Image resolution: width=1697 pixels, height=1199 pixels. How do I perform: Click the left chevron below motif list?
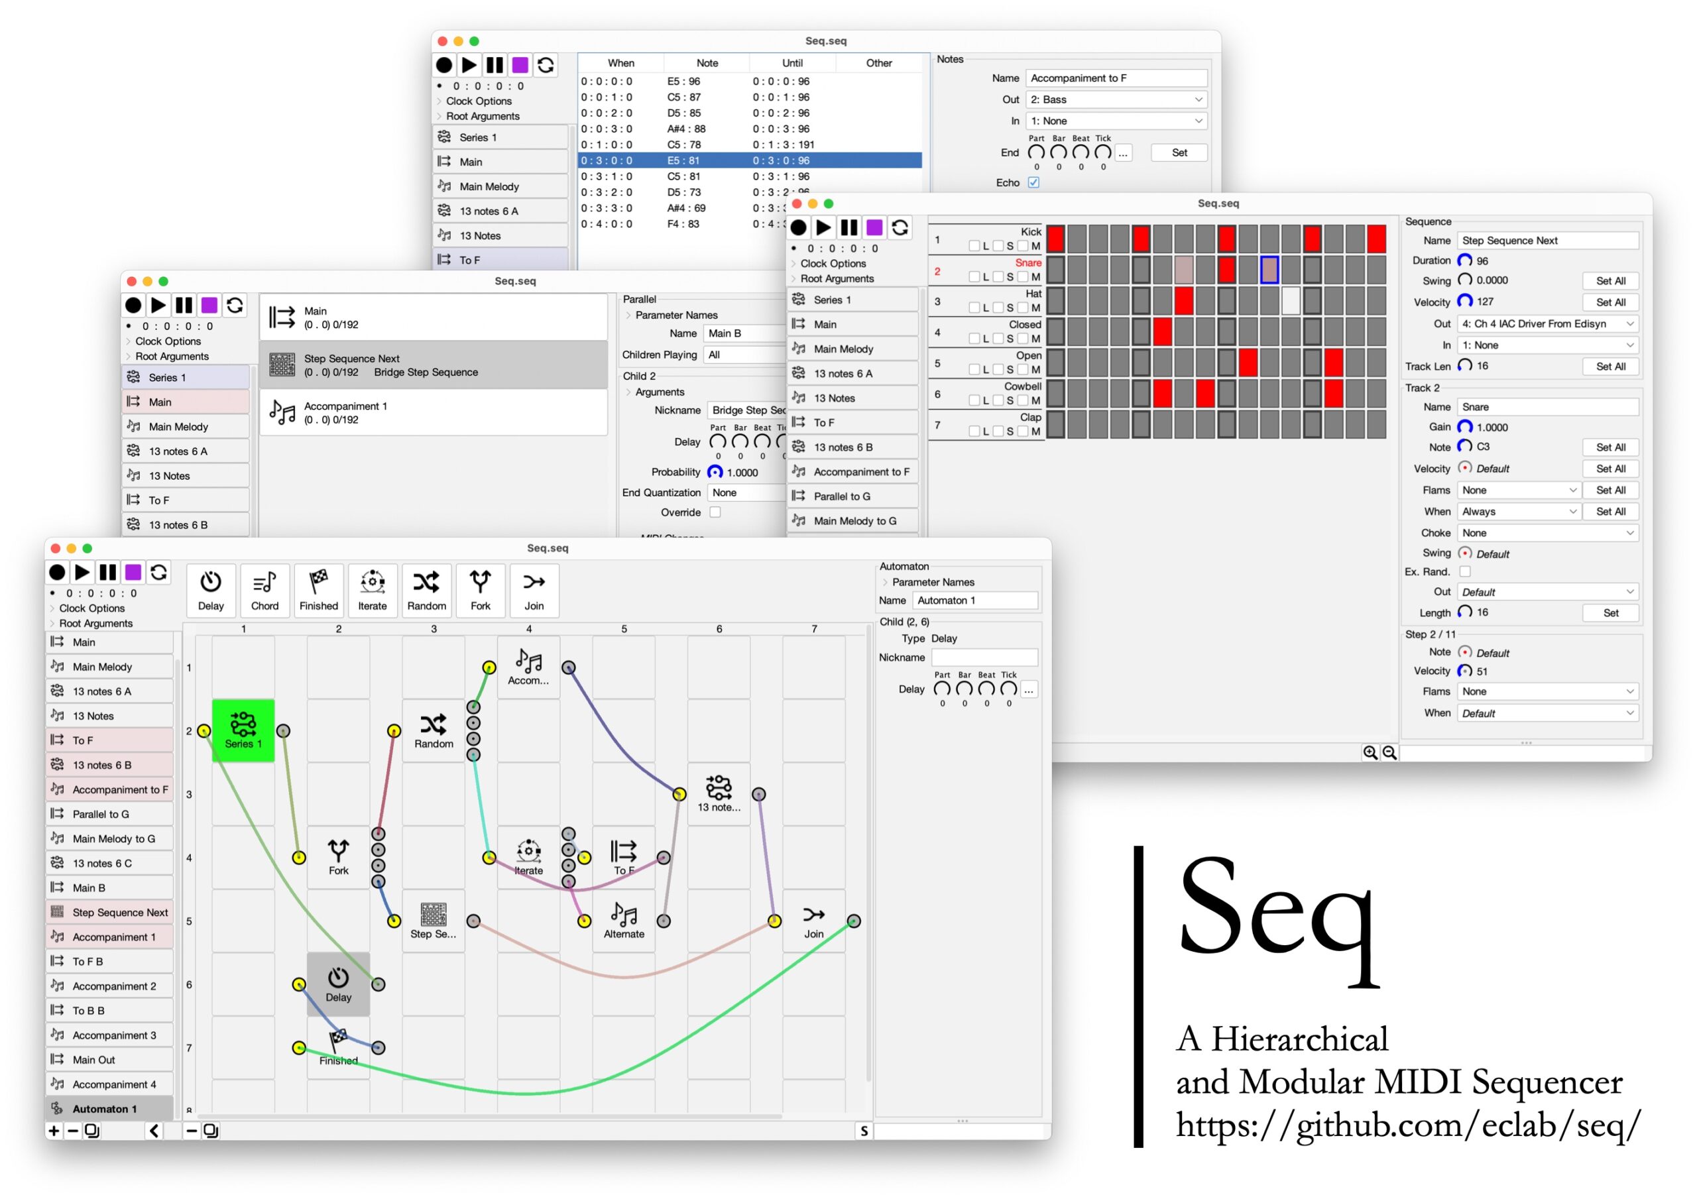click(x=154, y=1130)
